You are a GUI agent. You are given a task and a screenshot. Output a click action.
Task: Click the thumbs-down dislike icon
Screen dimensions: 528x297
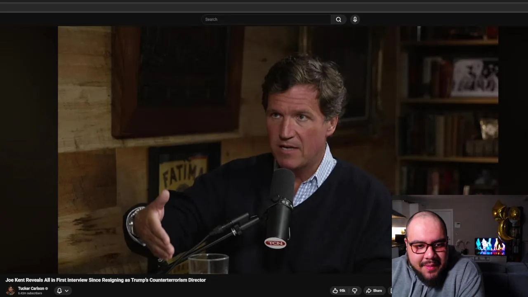pyautogui.click(x=355, y=291)
